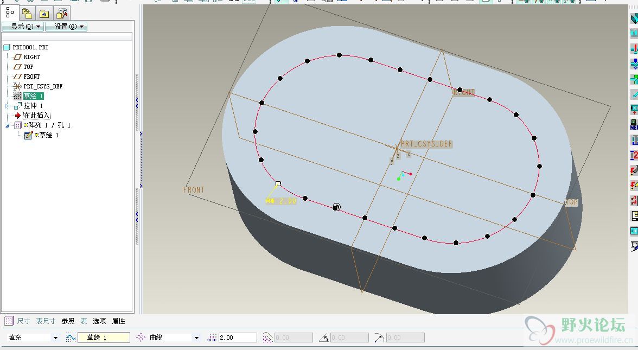
Task: Open the 属性 dashboard tab
Action: (118, 321)
